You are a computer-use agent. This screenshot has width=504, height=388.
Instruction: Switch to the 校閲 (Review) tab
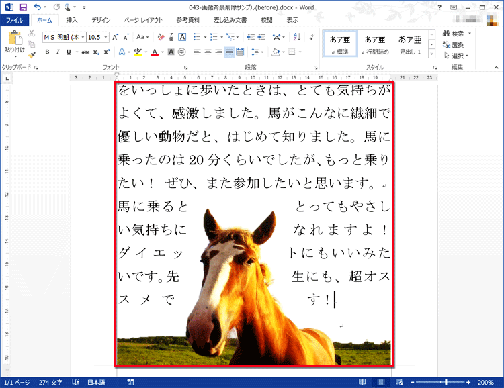coord(267,20)
